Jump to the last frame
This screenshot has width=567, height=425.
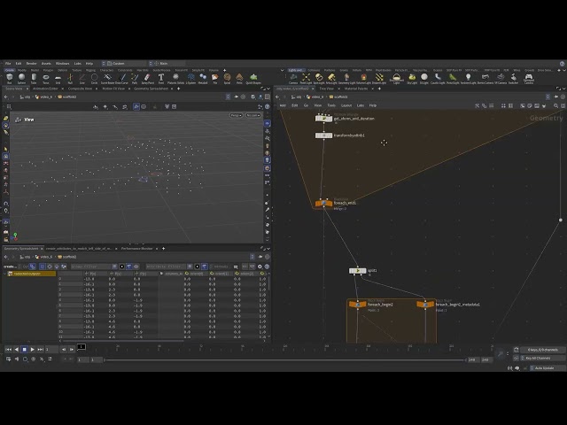pyautogui.click(x=40, y=350)
